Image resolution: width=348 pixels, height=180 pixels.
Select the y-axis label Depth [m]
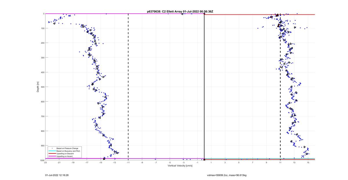coord(38,87)
